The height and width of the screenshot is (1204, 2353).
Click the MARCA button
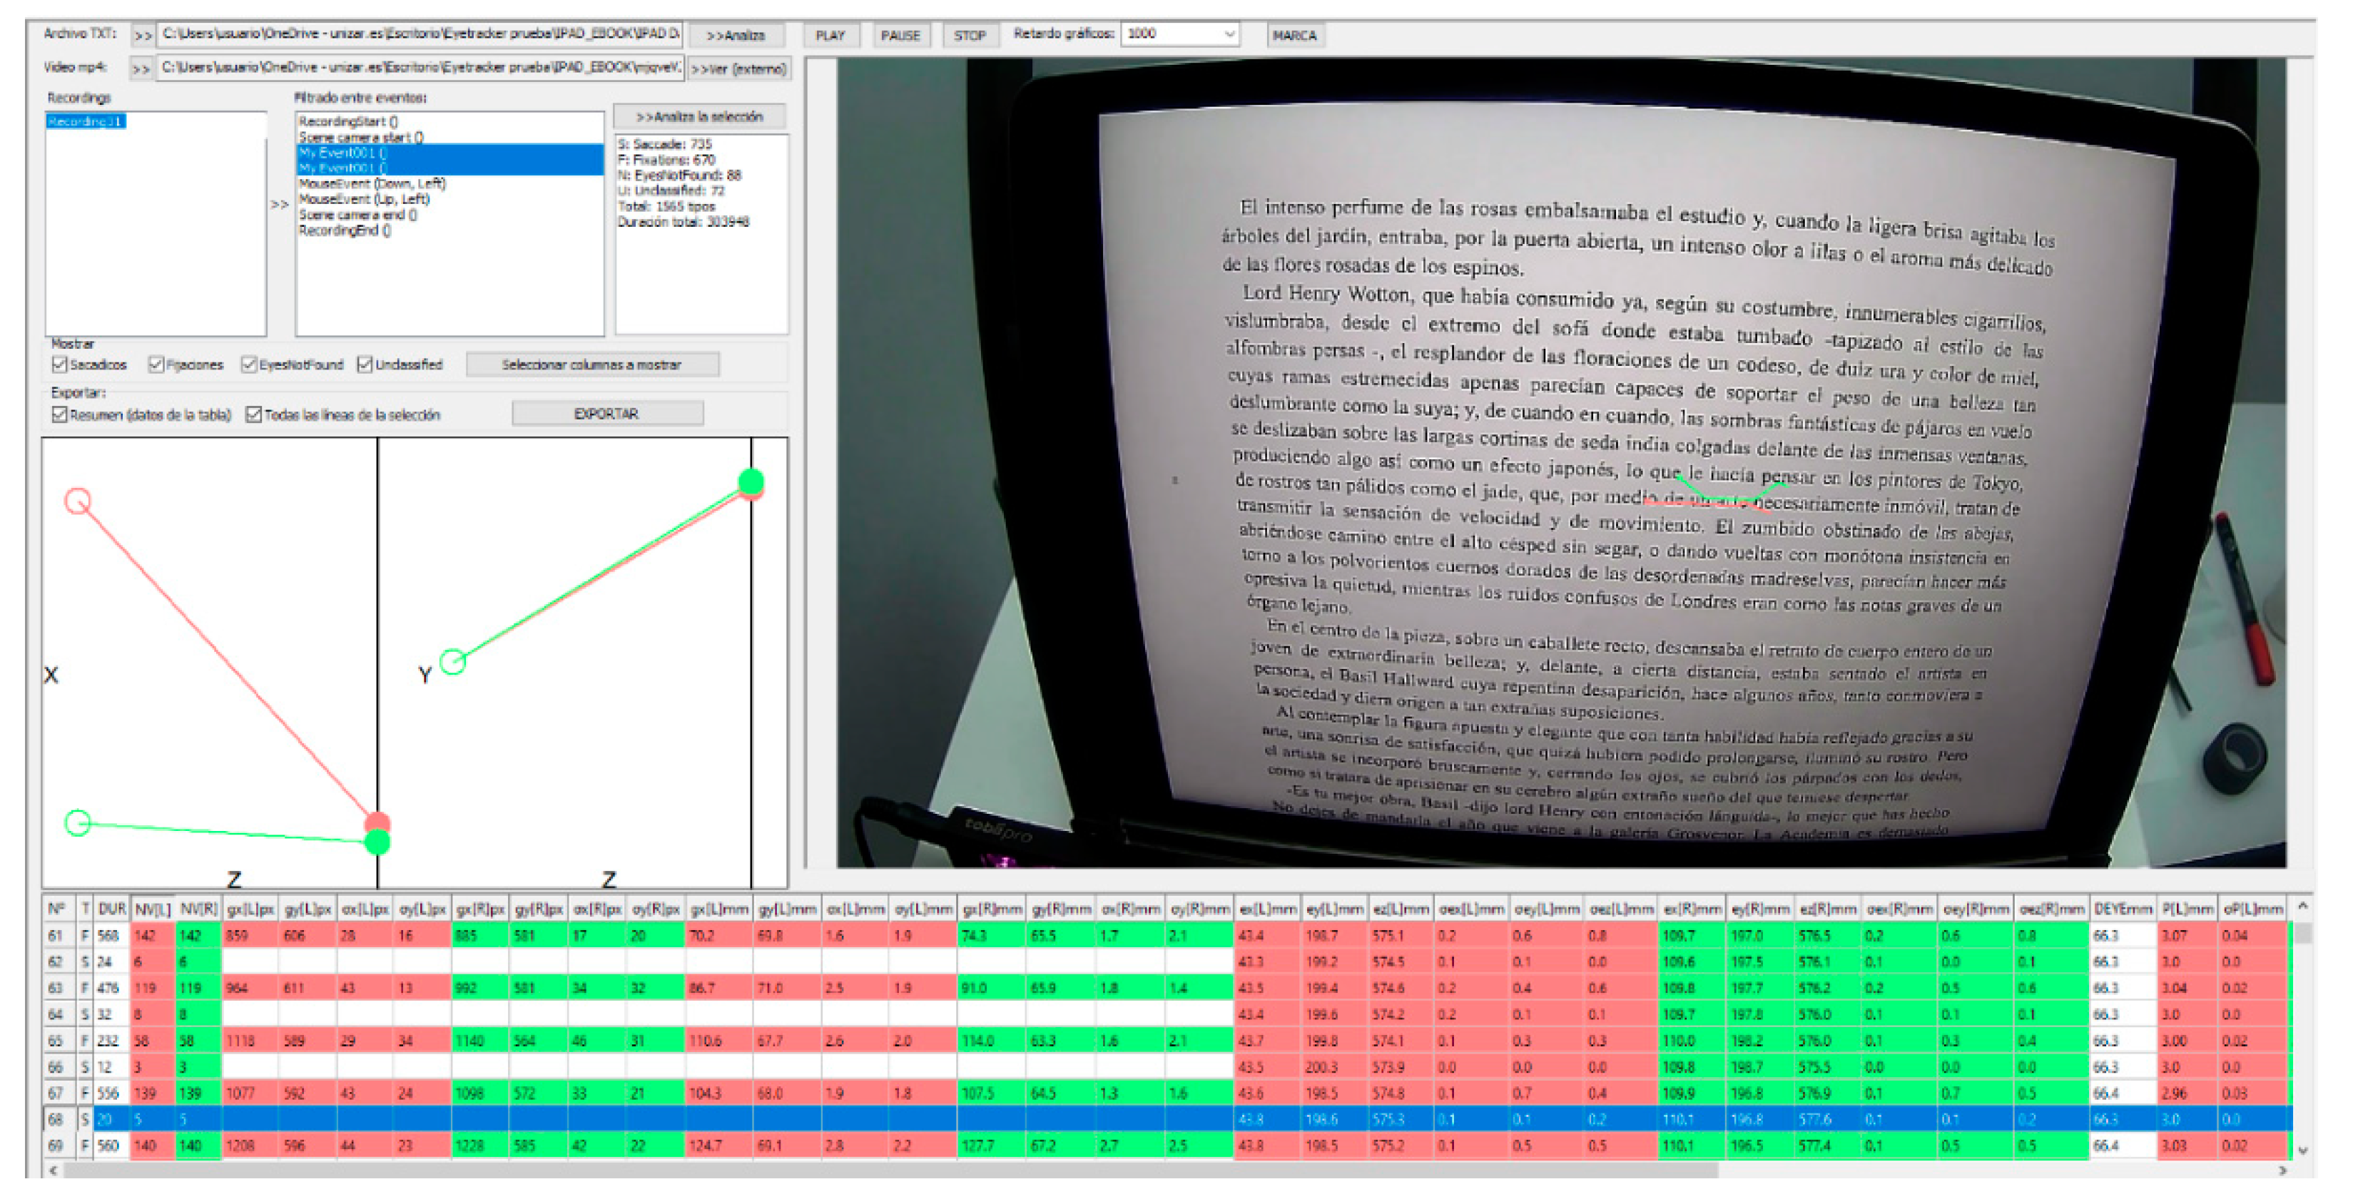pyautogui.click(x=1294, y=36)
